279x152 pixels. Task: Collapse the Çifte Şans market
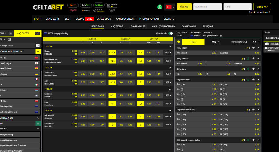tap(259, 69)
